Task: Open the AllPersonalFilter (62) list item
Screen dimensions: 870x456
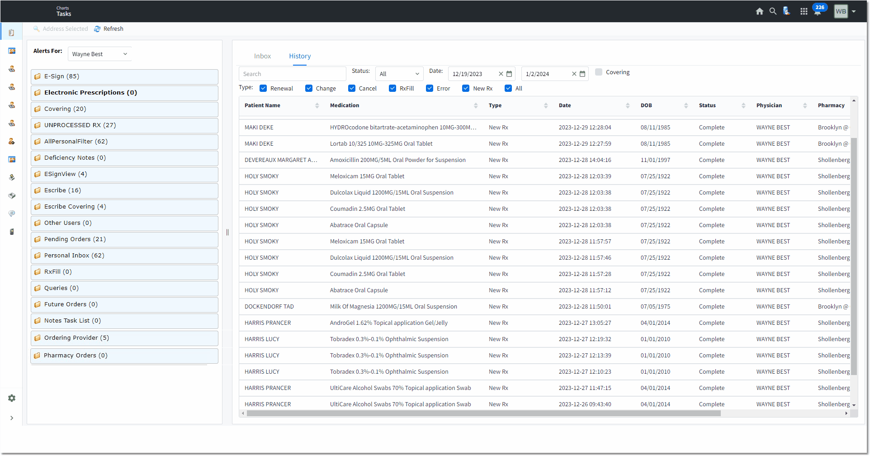Action: [x=124, y=142]
